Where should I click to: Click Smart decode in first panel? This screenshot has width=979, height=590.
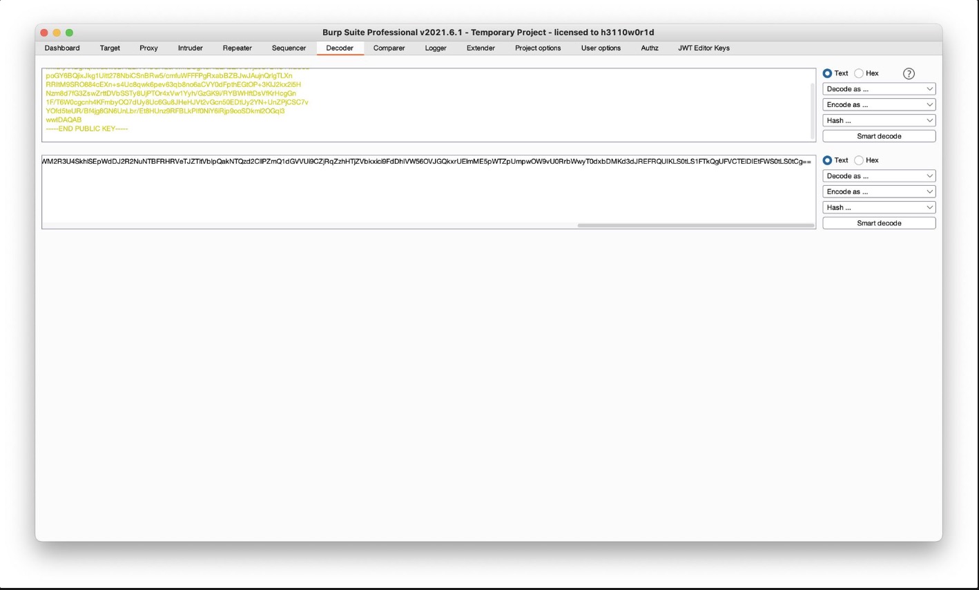click(x=879, y=137)
